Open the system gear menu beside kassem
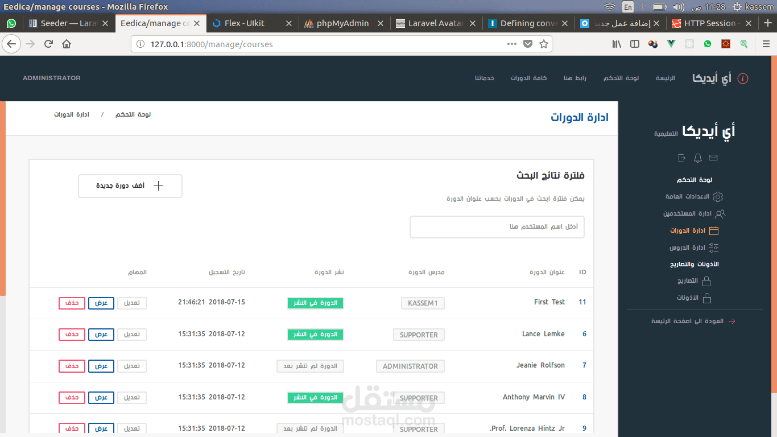This screenshot has height=437, width=777. (x=737, y=7)
